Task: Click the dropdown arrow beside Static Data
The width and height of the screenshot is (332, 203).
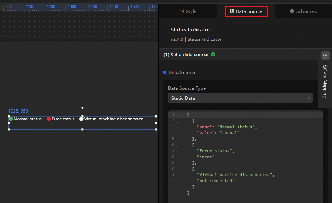Action: coord(309,98)
